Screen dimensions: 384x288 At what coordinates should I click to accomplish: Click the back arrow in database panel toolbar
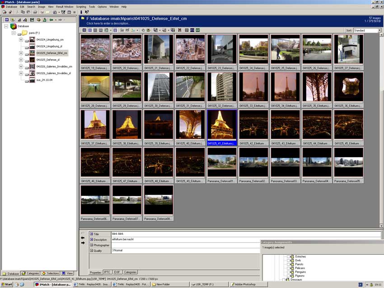click(x=51, y=20)
